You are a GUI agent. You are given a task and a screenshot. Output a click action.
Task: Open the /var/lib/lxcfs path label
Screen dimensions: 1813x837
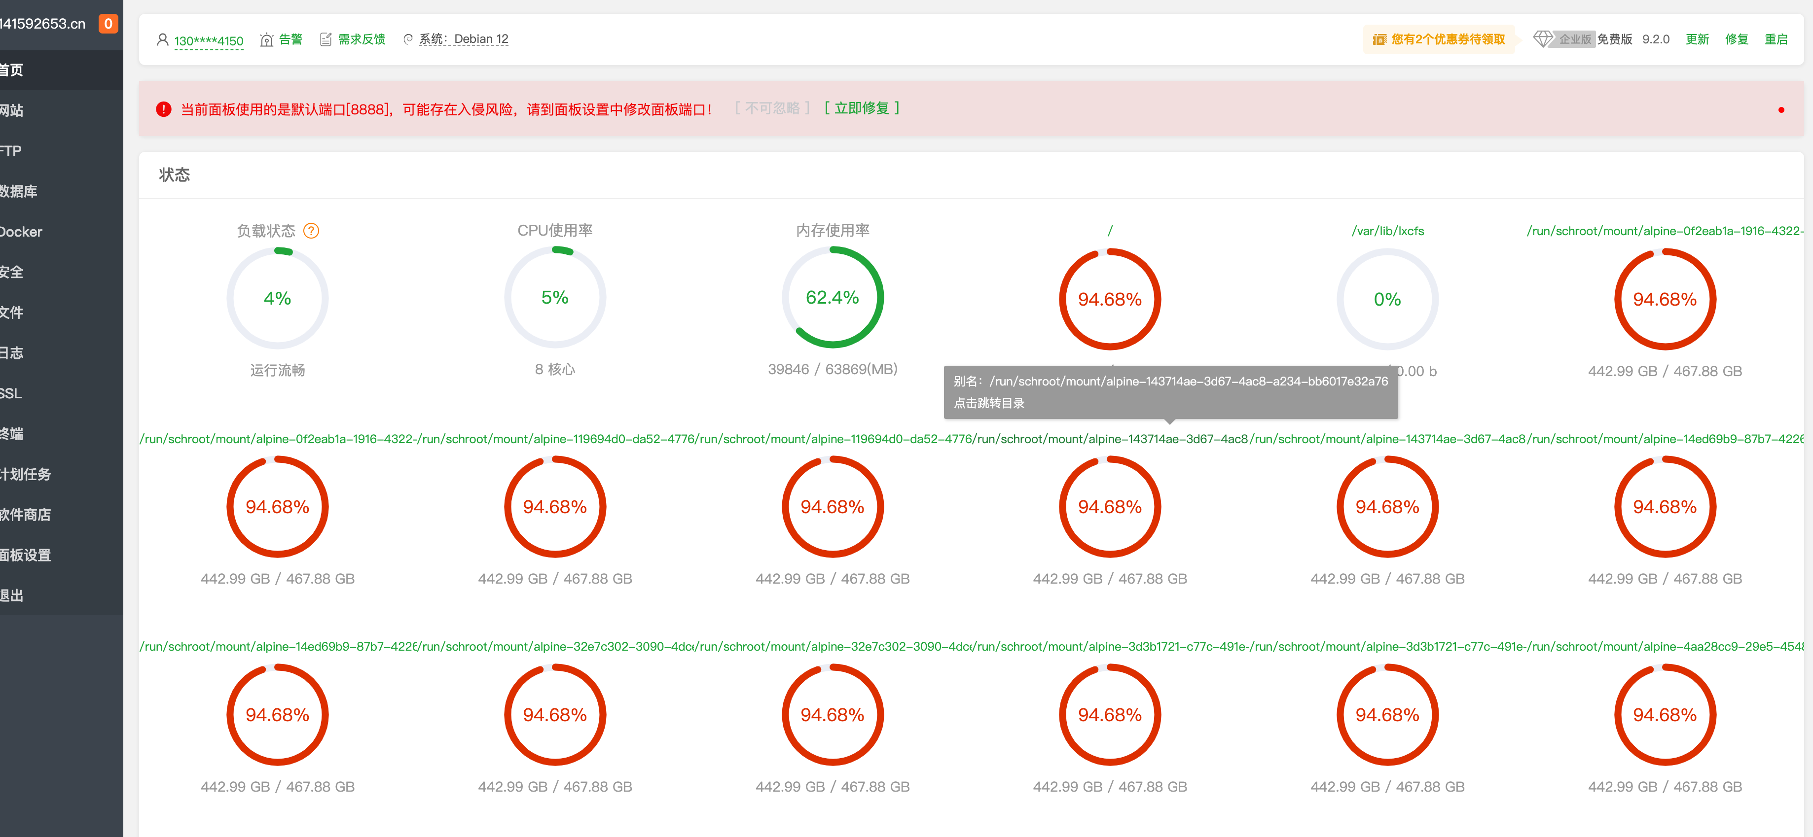coord(1387,231)
